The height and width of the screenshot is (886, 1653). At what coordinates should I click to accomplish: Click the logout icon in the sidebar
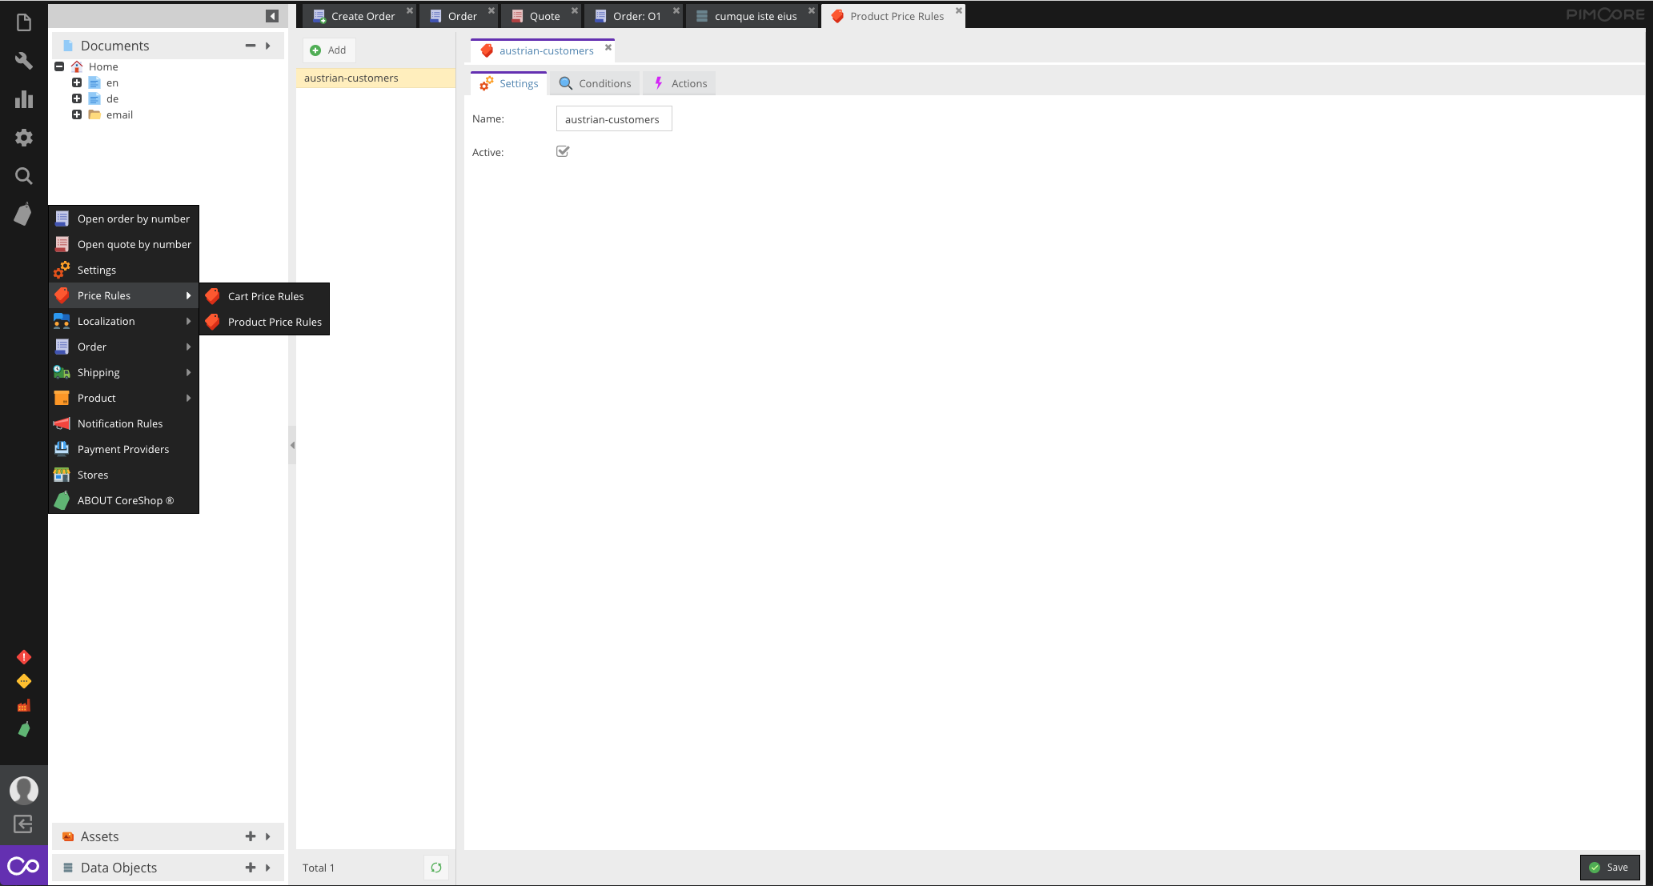click(x=24, y=824)
